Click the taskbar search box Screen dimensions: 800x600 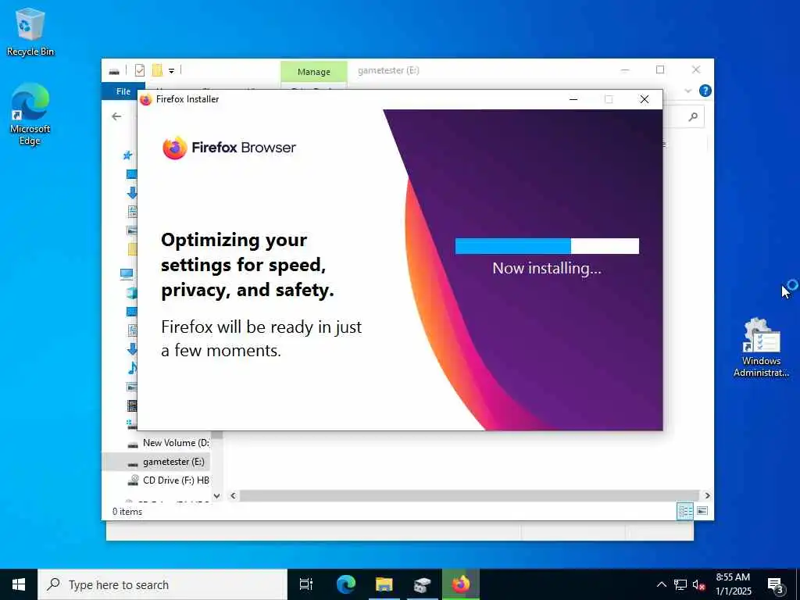tap(162, 584)
